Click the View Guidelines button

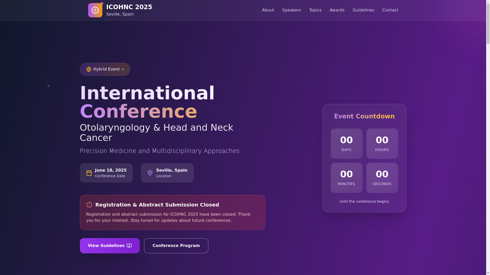[x=110, y=246]
